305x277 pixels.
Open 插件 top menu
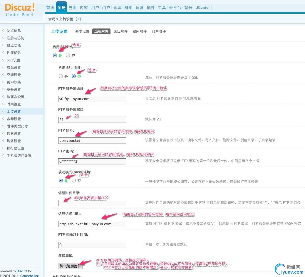151,8
